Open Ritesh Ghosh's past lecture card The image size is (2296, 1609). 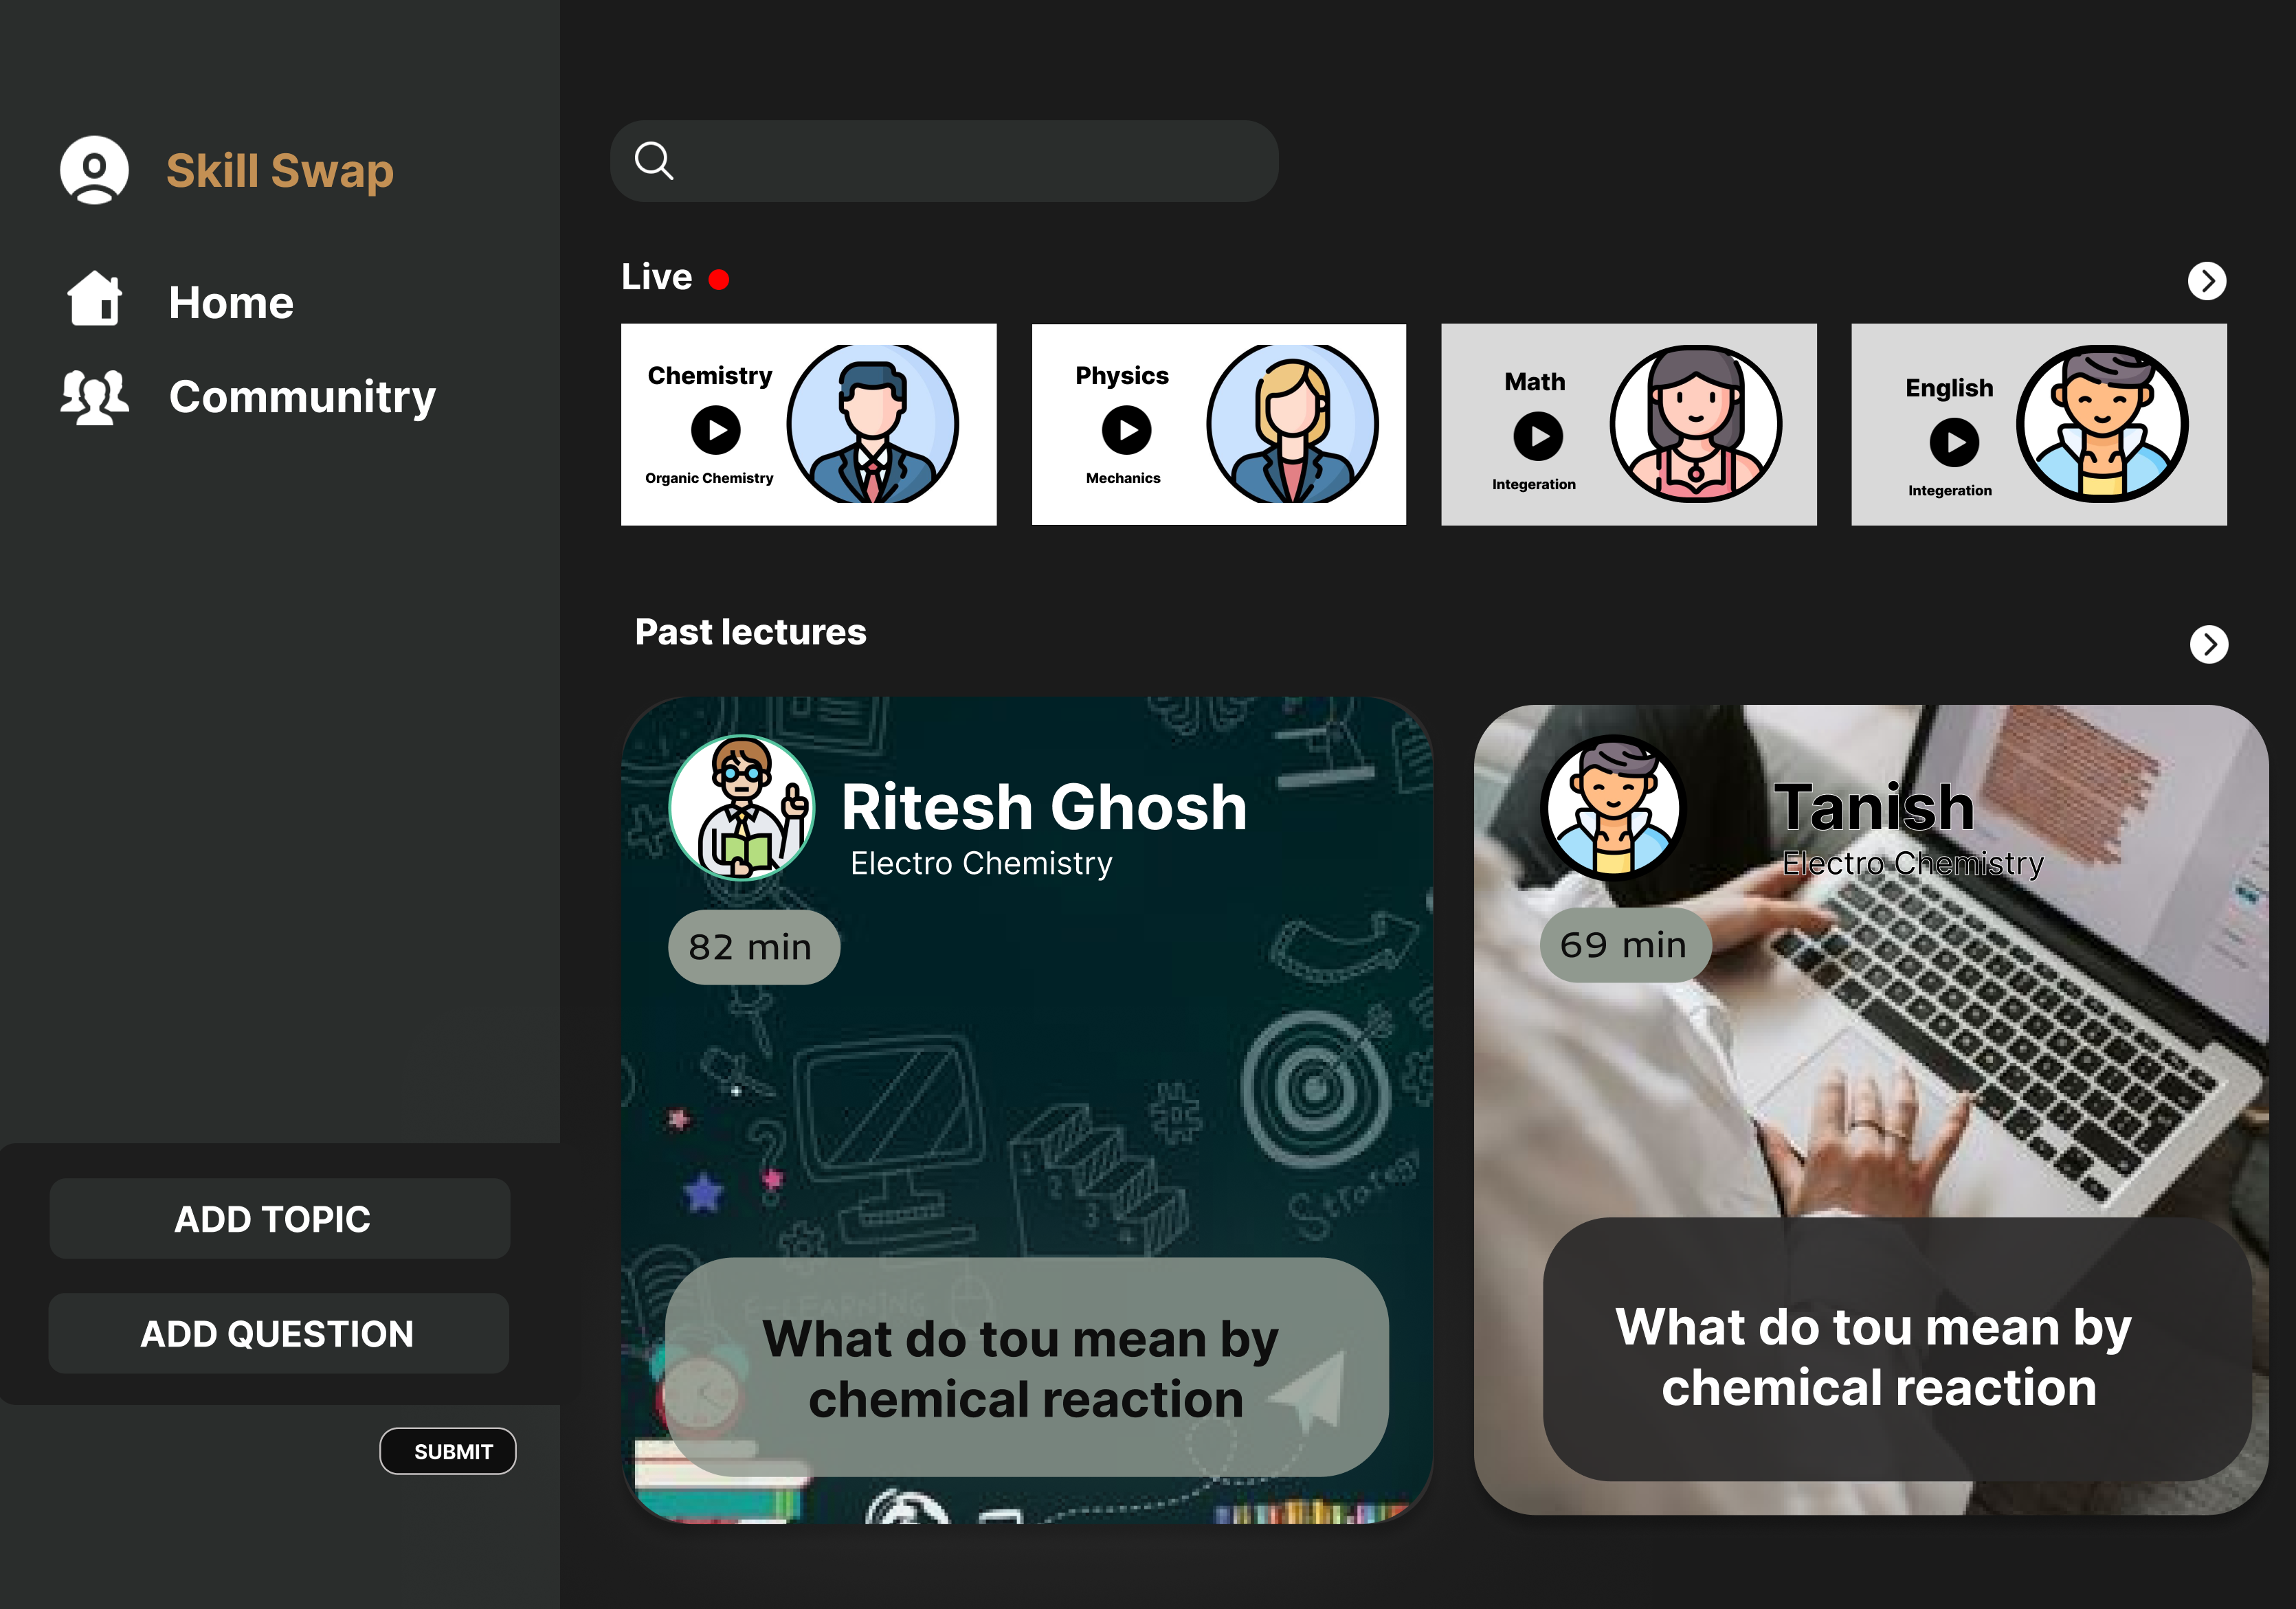coord(1027,1110)
